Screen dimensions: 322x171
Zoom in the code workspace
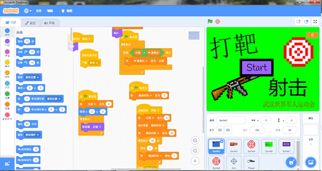(x=195, y=141)
